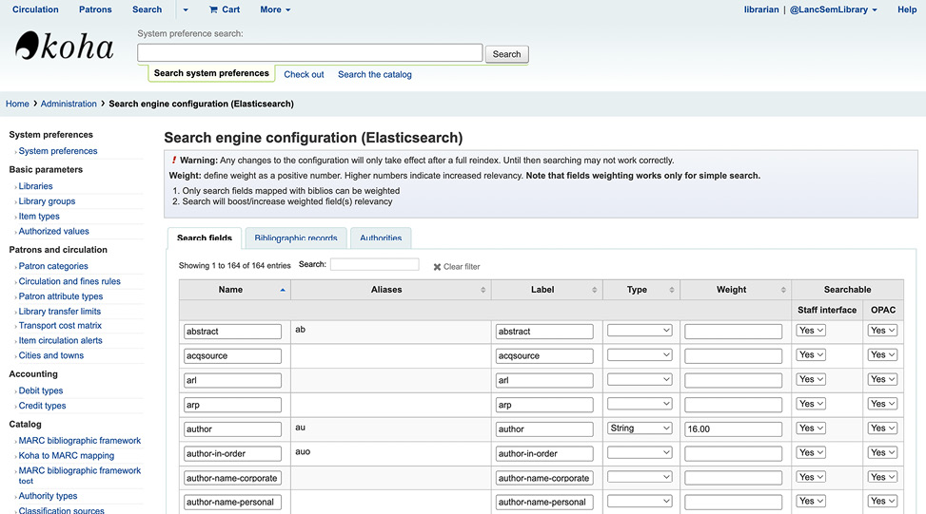Click the Search button
The width and height of the screenshot is (926, 514).
pyautogui.click(x=506, y=54)
